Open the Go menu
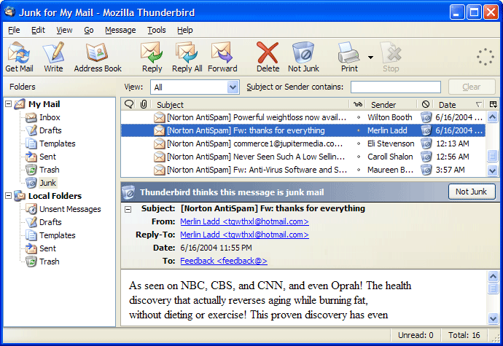This screenshot has width=503, height=346. coord(88,30)
